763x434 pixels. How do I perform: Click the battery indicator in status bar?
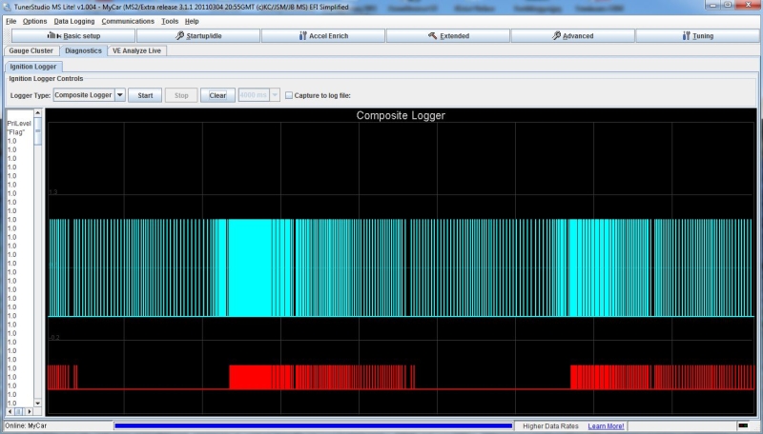743,425
